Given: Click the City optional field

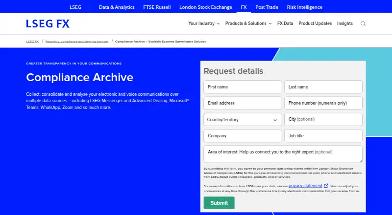Looking at the screenshot, I should pos(323,120).
